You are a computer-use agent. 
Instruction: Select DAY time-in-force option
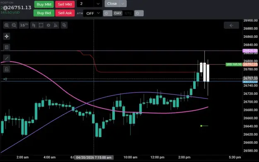pos(118,13)
